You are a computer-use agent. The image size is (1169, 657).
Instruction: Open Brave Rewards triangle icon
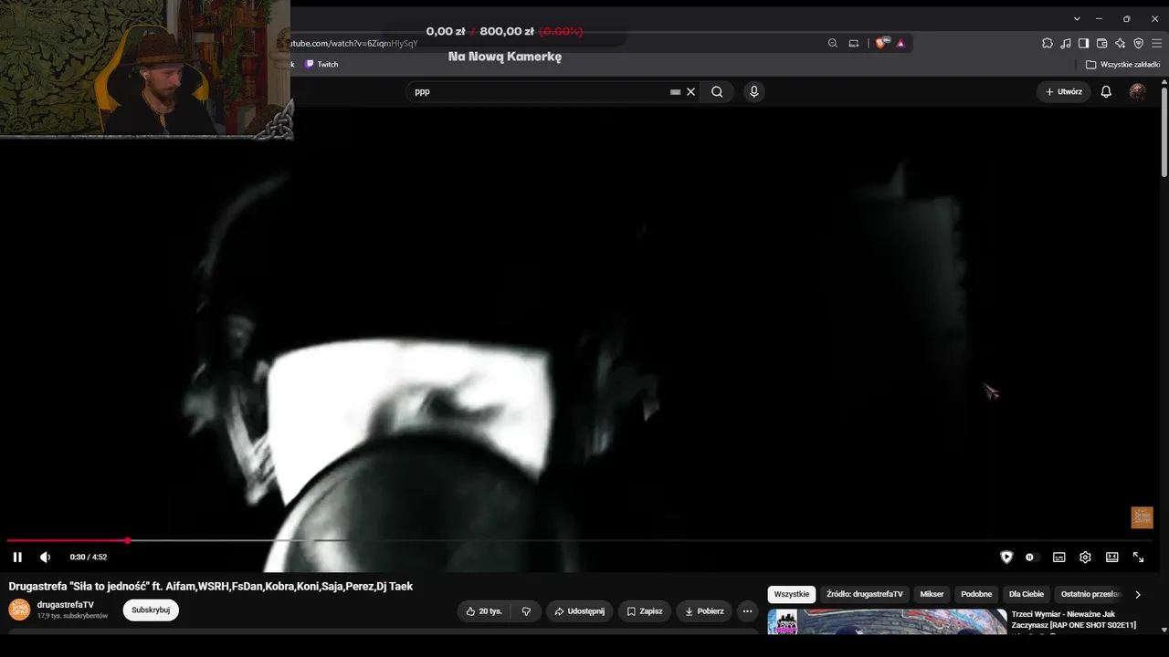[x=900, y=43]
